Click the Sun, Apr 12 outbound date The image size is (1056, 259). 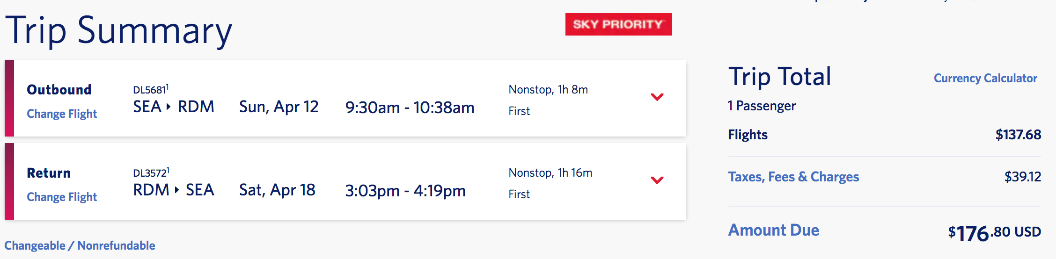[279, 107]
